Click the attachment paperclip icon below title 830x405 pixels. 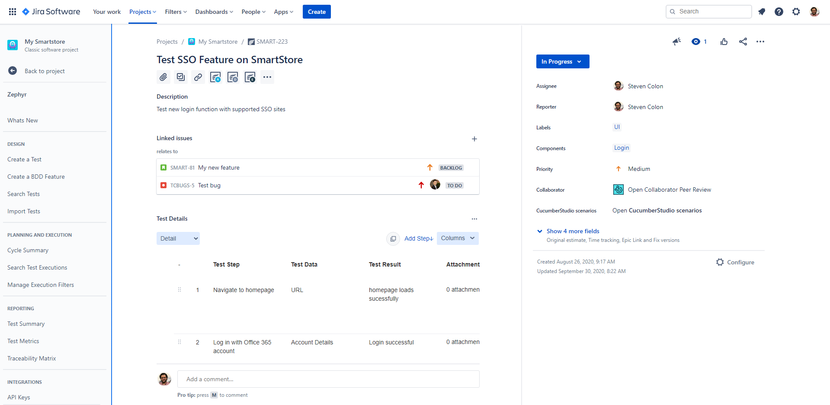pos(163,77)
